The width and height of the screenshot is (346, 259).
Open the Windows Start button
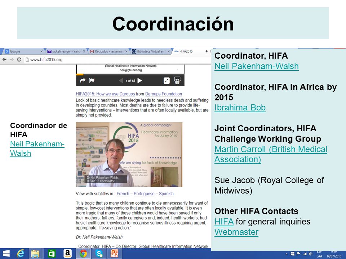pyautogui.click(x=6, y=254)
